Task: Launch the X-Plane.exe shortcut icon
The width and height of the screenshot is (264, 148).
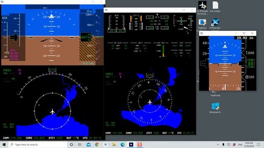Action: (215, 24)
